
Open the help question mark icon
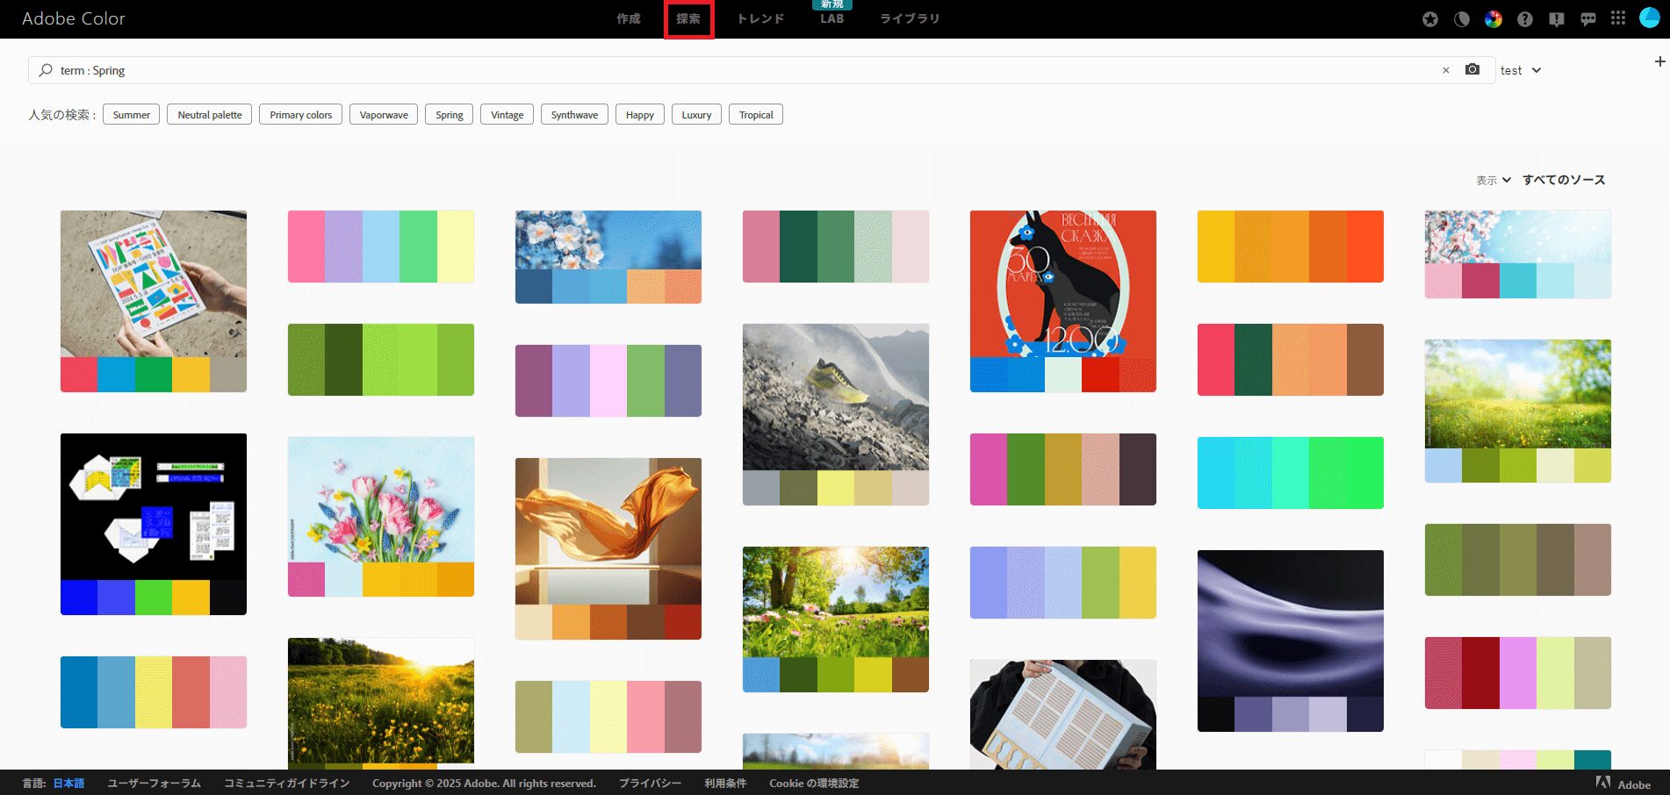point(1525,19)
